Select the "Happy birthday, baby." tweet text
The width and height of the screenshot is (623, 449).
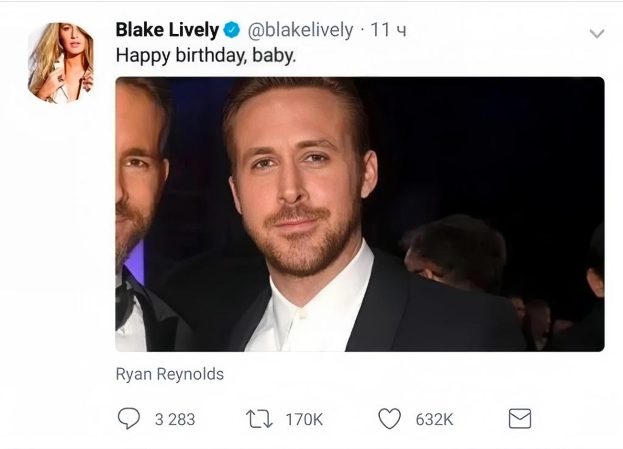tap(205, 55)
